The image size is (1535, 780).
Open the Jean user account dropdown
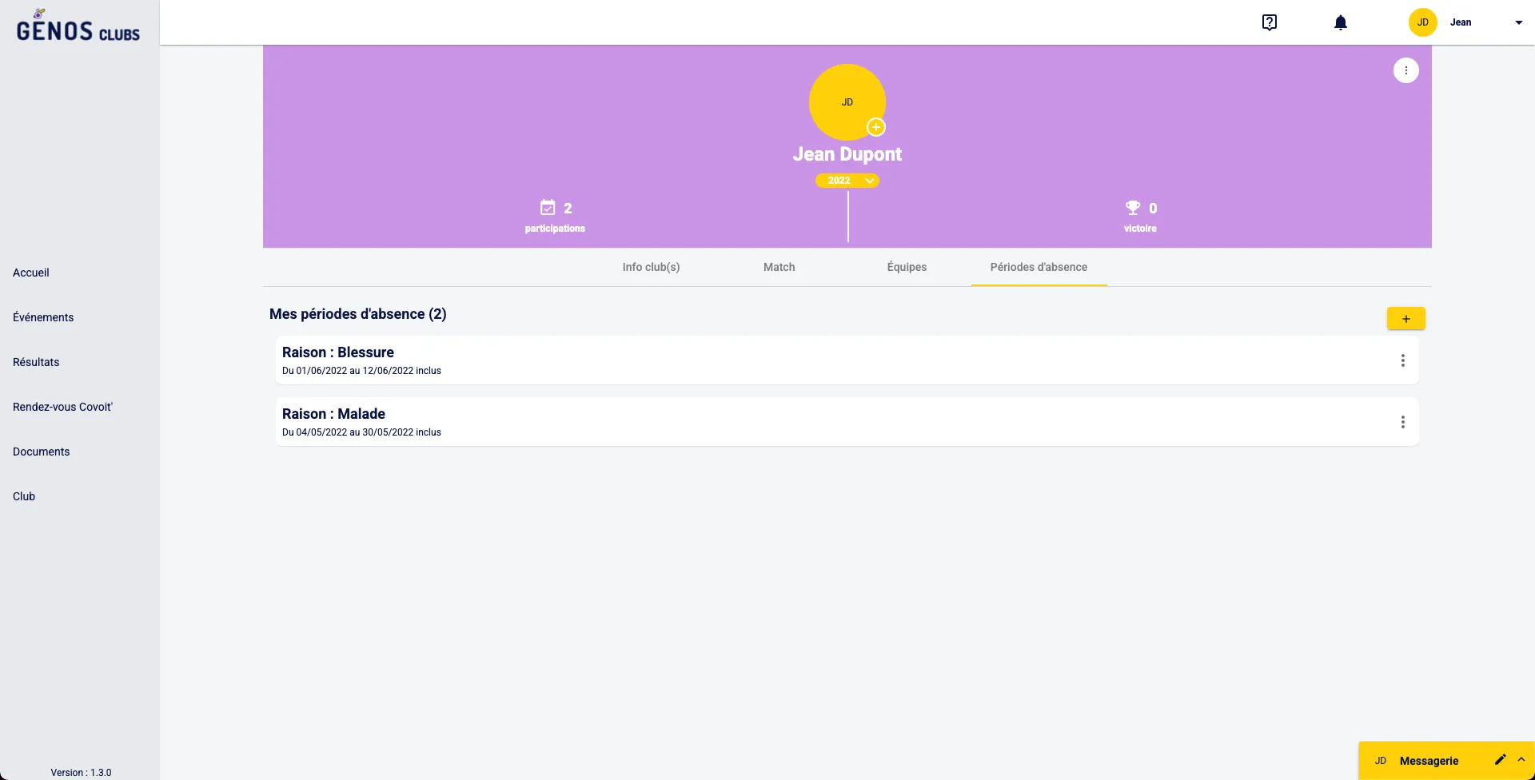coord(1518,22)
